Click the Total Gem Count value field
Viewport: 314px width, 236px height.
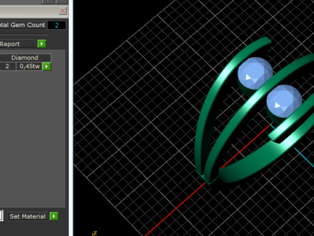pos(57,25)
